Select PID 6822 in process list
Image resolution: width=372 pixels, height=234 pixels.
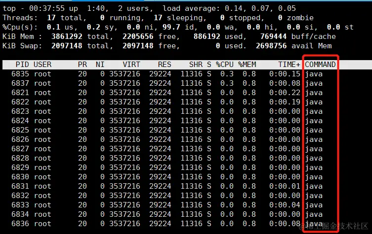coord(20,102)
